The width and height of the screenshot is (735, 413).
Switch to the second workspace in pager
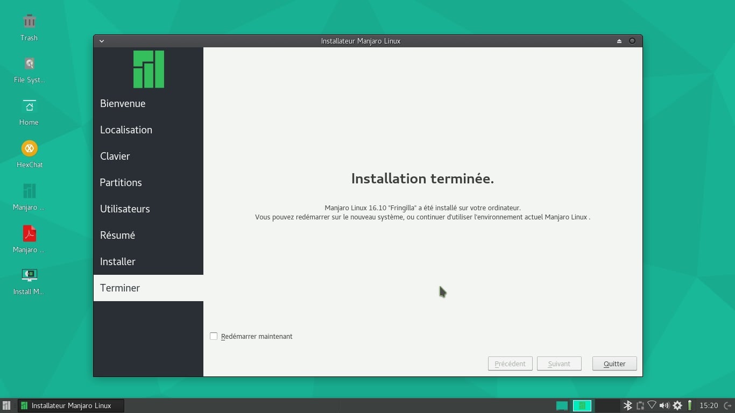[582, 405]
